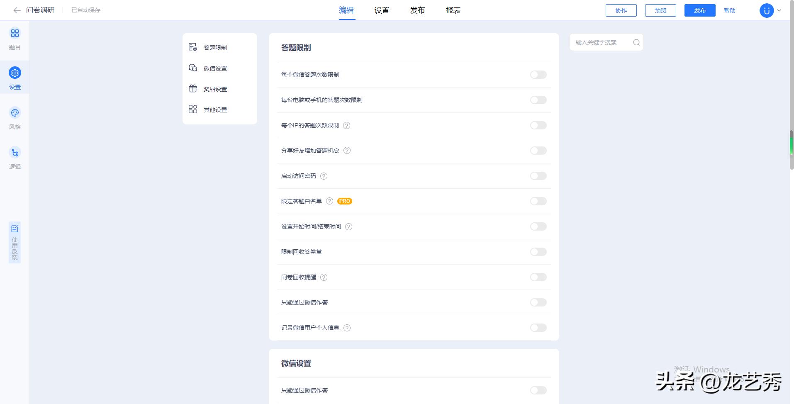
Task: Click the 奖品设置 gift icon
Action: click(x=192, y=88)
